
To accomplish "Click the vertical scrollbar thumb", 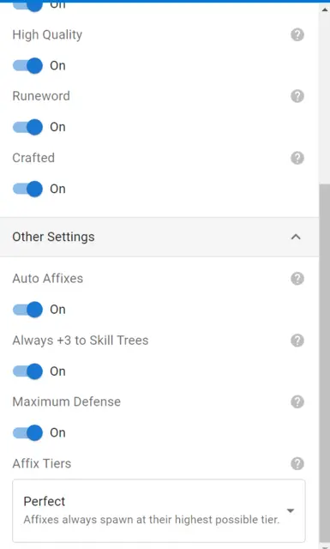I will [324, 363].
